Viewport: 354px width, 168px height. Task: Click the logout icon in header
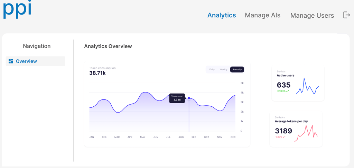pyautogui.click(x=346, y=15)
